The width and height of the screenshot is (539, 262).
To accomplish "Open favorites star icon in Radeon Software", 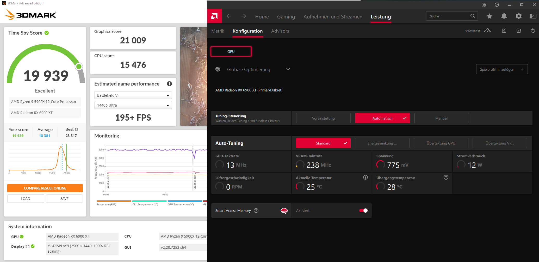I will (x=490, y=16).
